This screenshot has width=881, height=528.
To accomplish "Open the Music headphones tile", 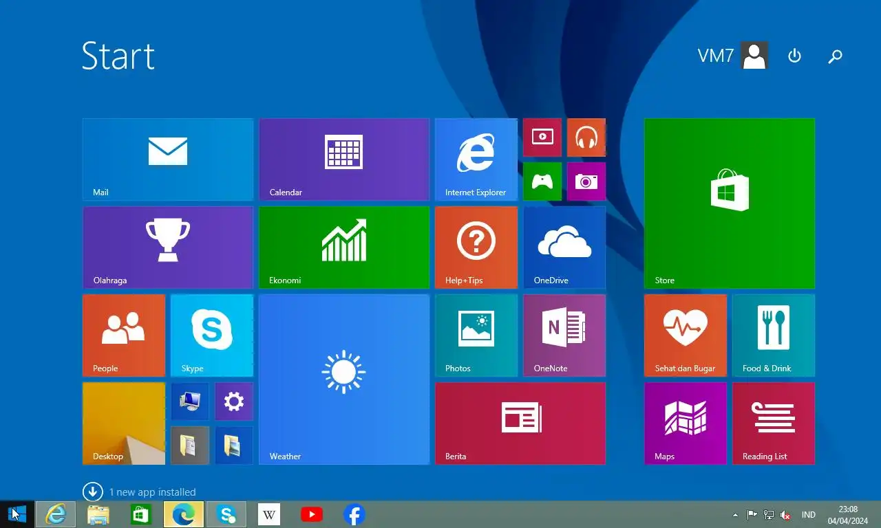I will click(586, 137).
